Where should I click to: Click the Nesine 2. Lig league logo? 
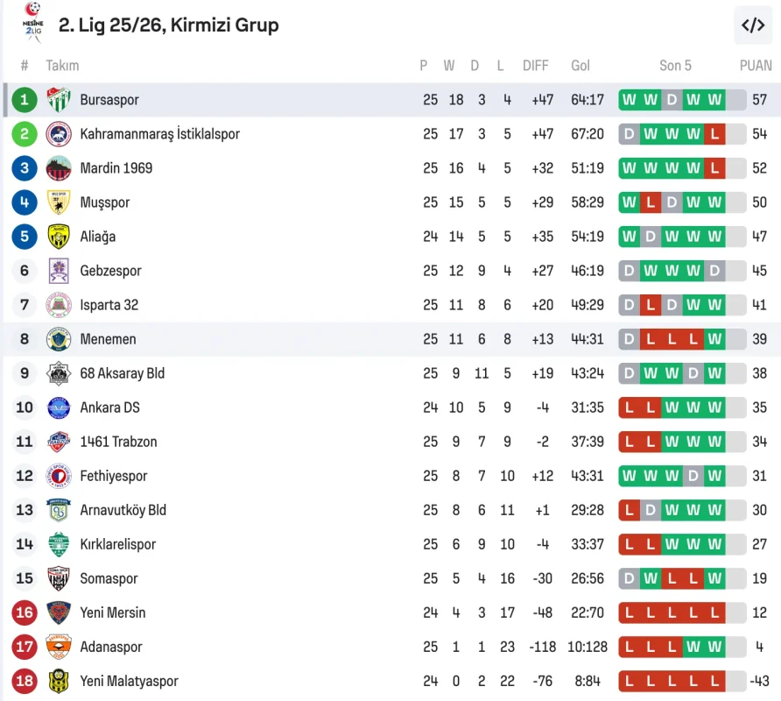32,23
